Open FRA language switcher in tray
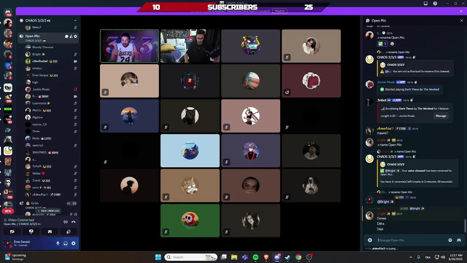Viewport: 467px width, 263px height. click(x=428, y=257)
